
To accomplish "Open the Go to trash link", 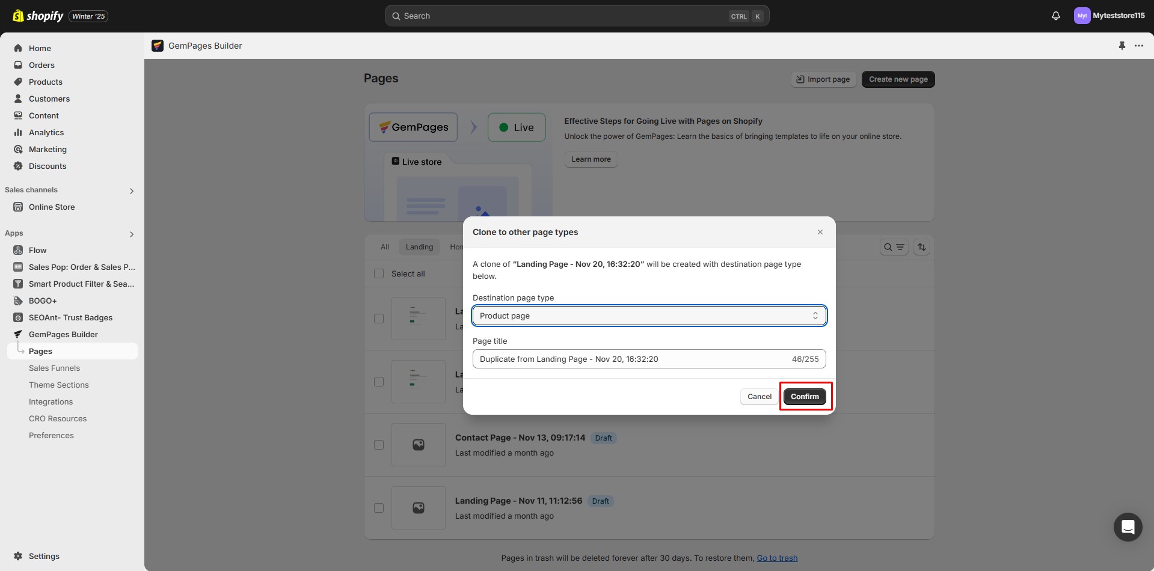I will coord(776,558).
